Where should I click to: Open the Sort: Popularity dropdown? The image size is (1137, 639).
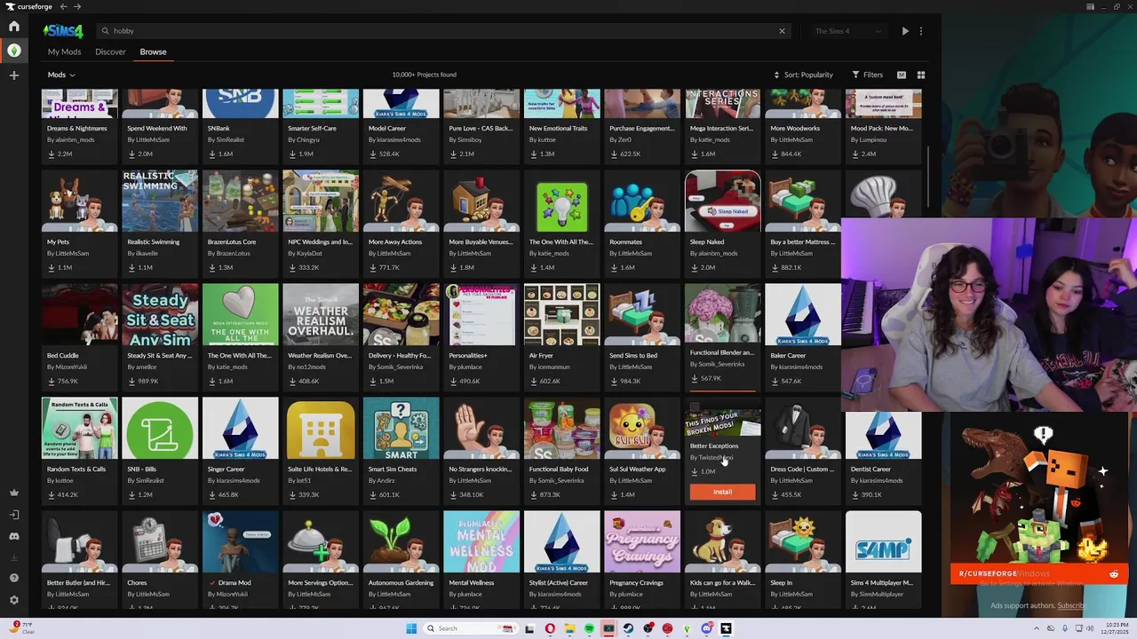(x=804, y=75)
